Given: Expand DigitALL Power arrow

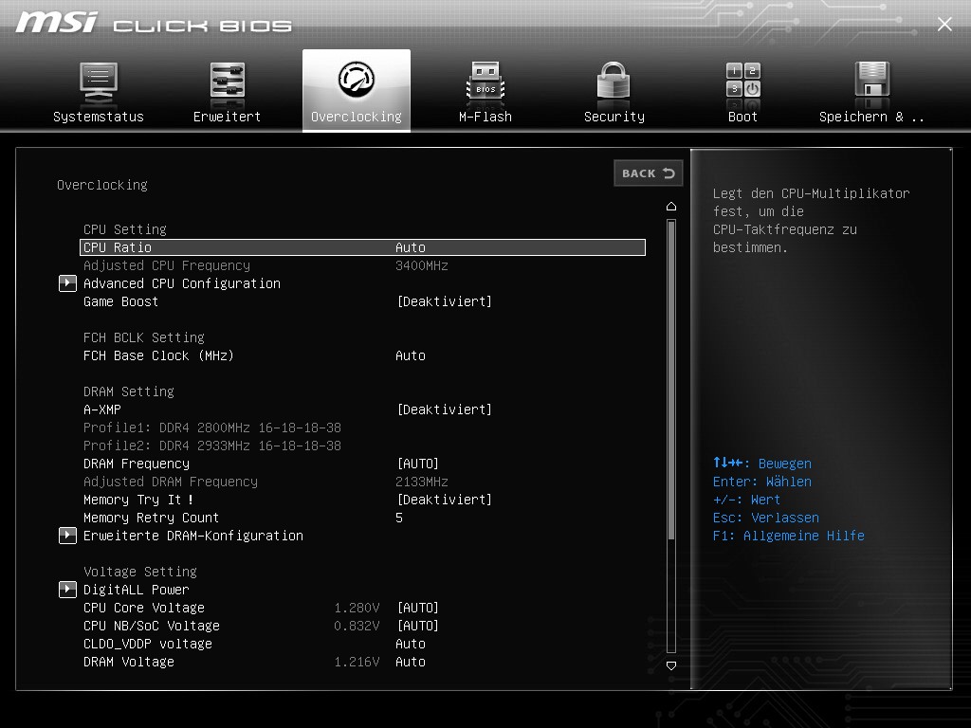Looking at the screenshot, I should (x=67, y=590).
